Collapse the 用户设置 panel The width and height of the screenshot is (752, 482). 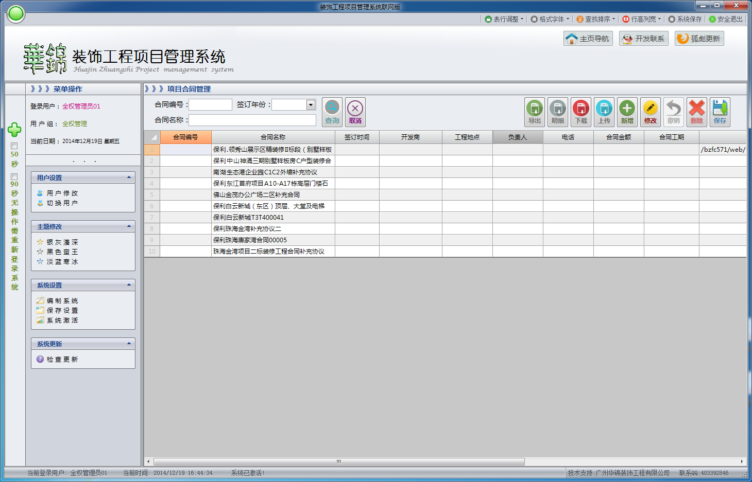click(130, 177)
